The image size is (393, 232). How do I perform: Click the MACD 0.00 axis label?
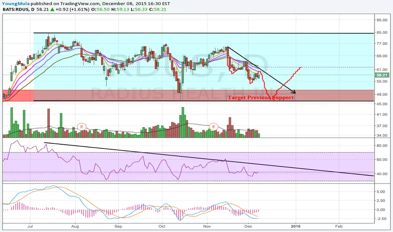[x=381, y=210]
